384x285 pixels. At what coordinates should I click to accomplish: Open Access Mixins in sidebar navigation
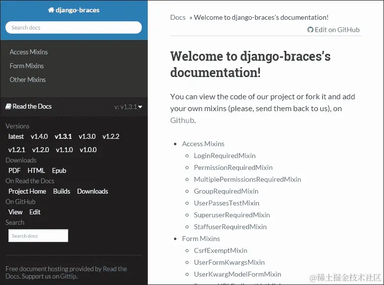[x=29, y=52]
